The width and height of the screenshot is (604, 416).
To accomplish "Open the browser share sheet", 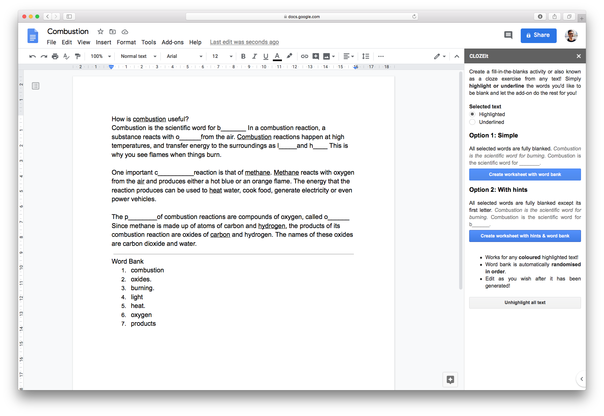I will [554, 16].
